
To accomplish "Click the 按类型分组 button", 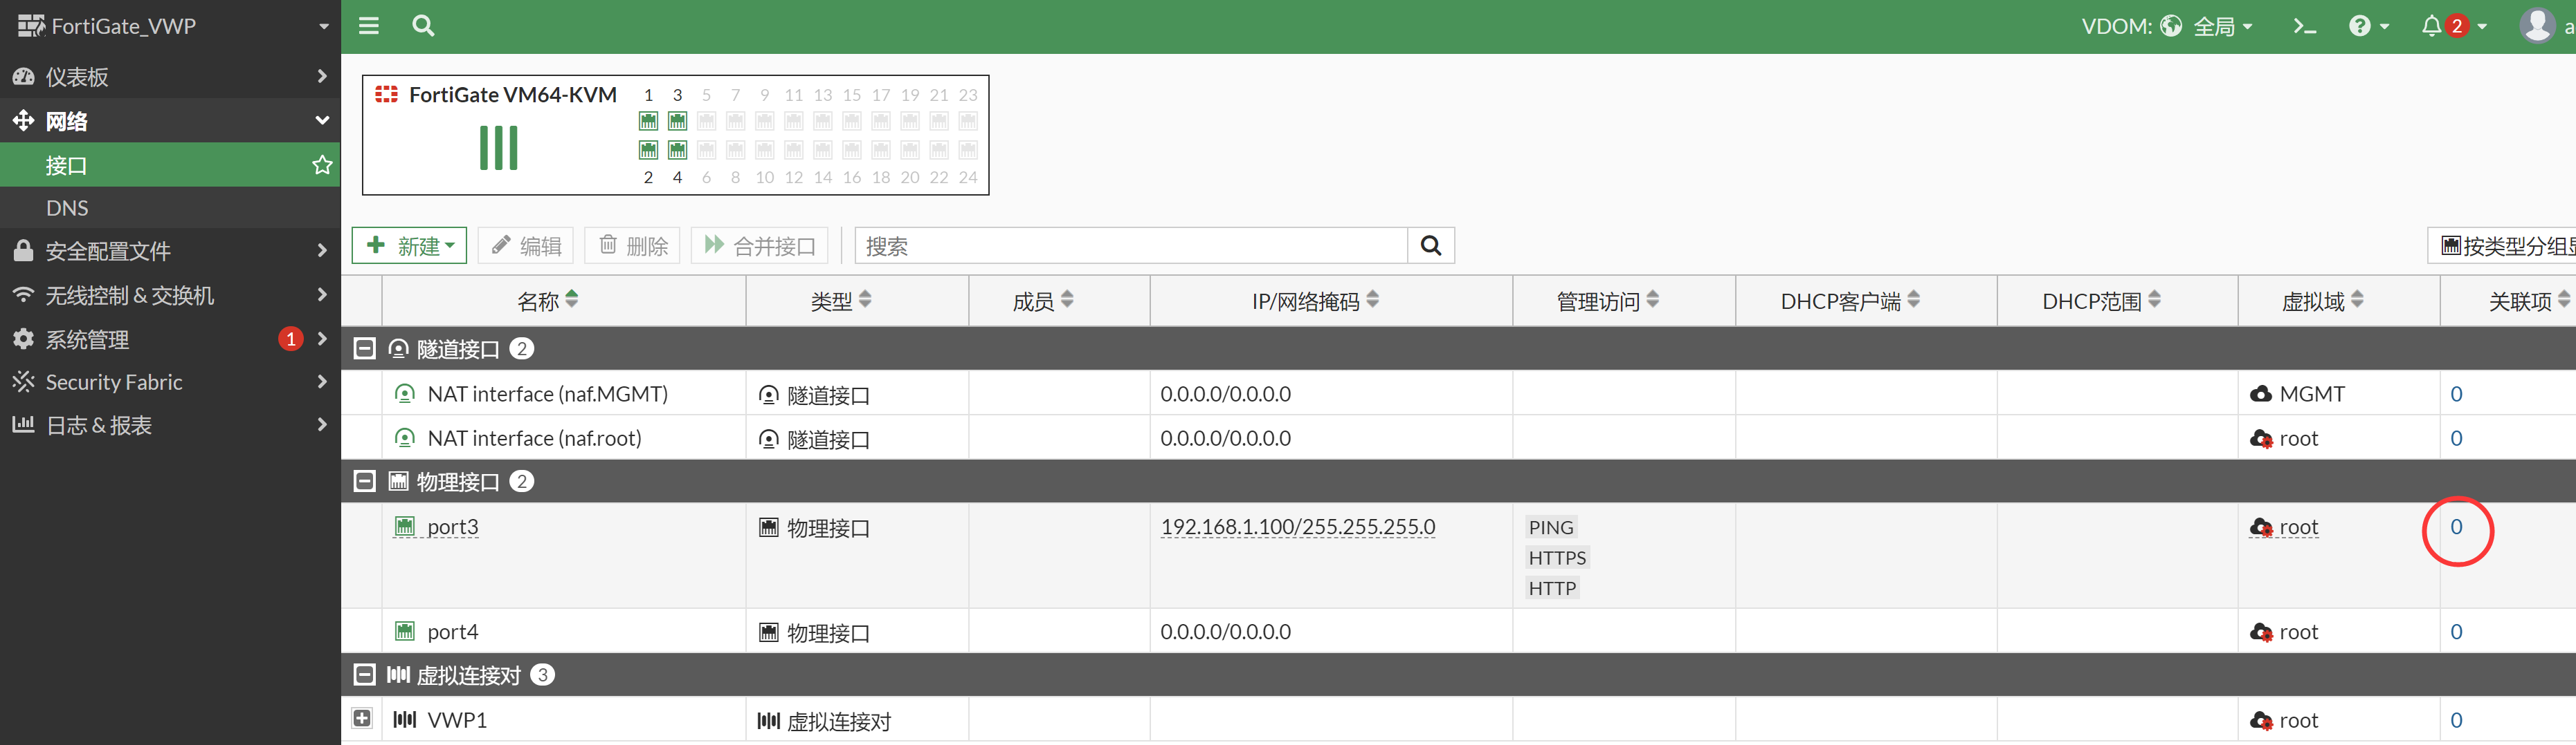I will coord(2505,245).
